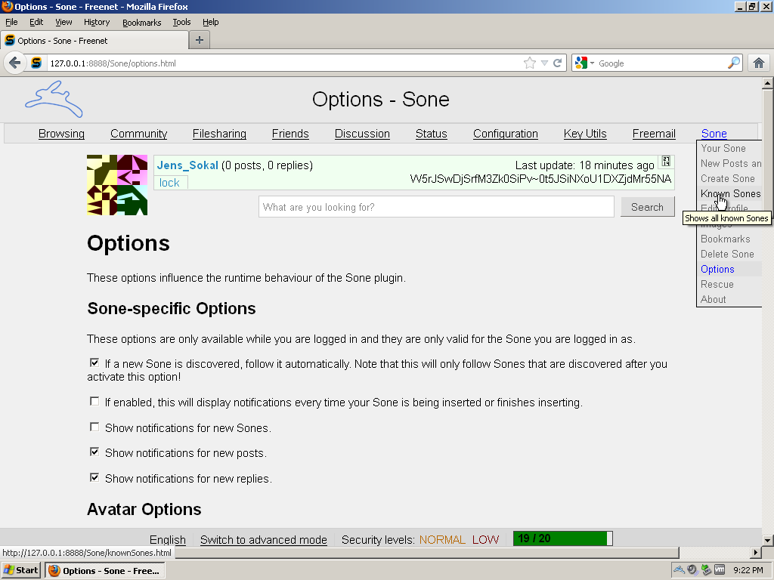Open the Configuration navigation menu
The image size is (774, 580).
(x=506, y=134)
